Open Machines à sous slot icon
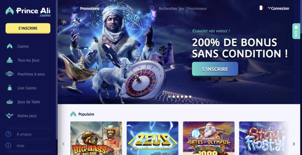 10,74
